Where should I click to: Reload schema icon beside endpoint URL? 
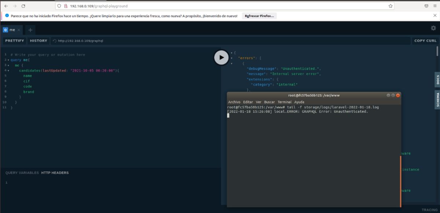coord(54,41)
